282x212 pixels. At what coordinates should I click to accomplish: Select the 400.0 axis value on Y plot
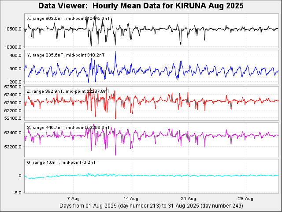pos(16,56)
